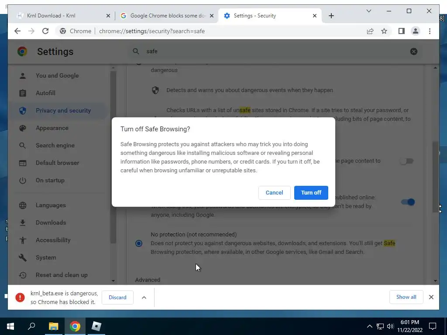
Task: Open Default browser settings
Action: pos(57,163)
